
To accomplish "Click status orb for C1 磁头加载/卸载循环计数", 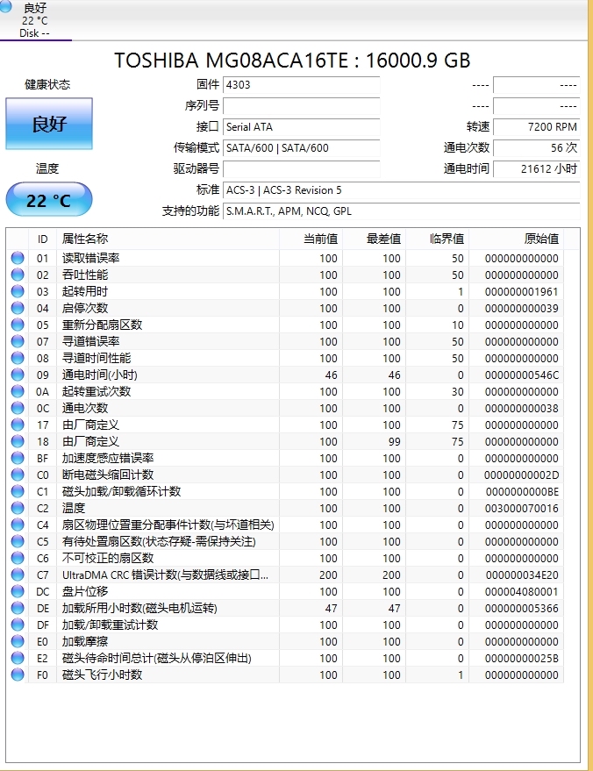I will pyautogui.click(x=18, y=492).
